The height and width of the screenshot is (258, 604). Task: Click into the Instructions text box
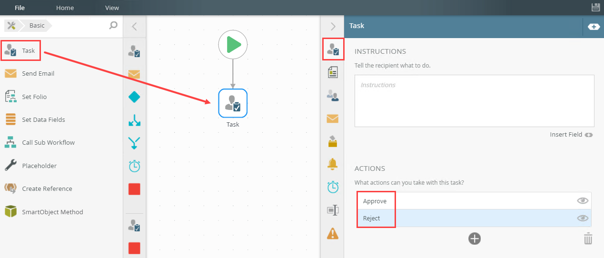point(475,101)
